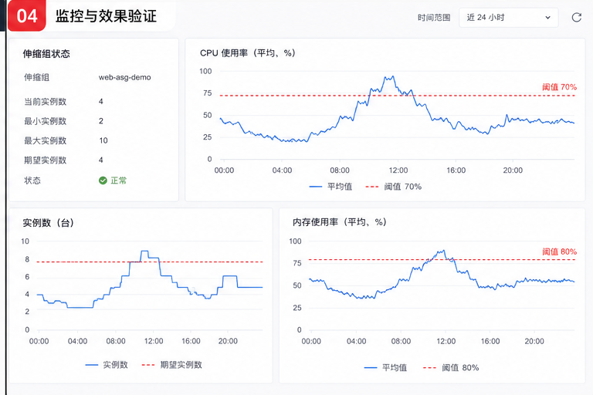Click the red 04 section badge
The width and height of the screenshot is (593, 395).
pos(27,16)
